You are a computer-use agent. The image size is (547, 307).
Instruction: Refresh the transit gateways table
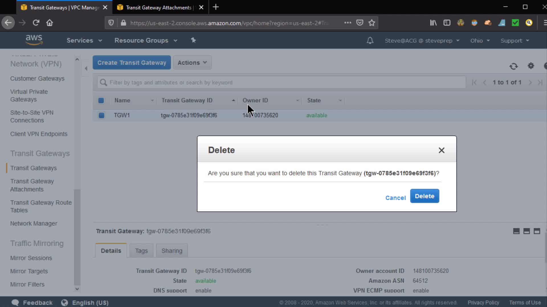coord(513,66)
